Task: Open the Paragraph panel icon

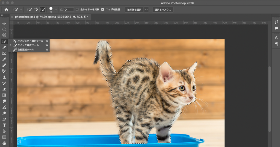Action: (276, 44)
